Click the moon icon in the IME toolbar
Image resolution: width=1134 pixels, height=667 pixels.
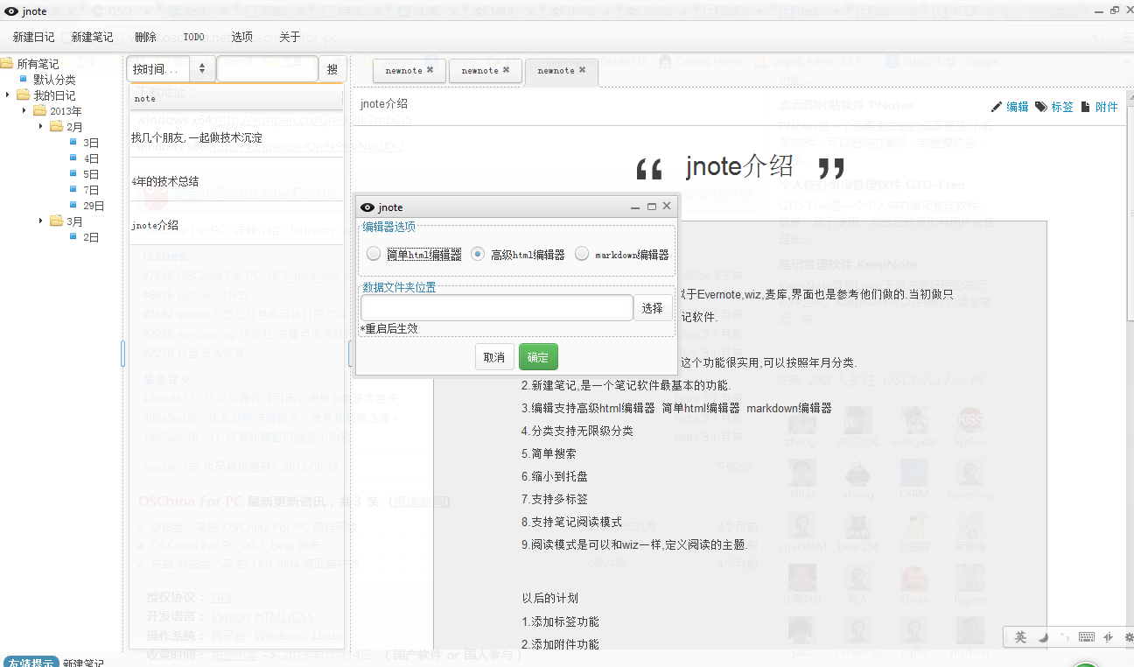pyautogui.click(x=1043, y=637)
